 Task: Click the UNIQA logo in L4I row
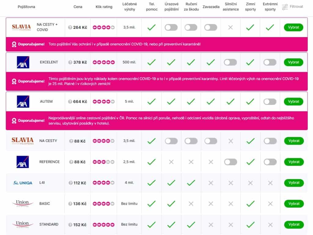pos(23,183)
